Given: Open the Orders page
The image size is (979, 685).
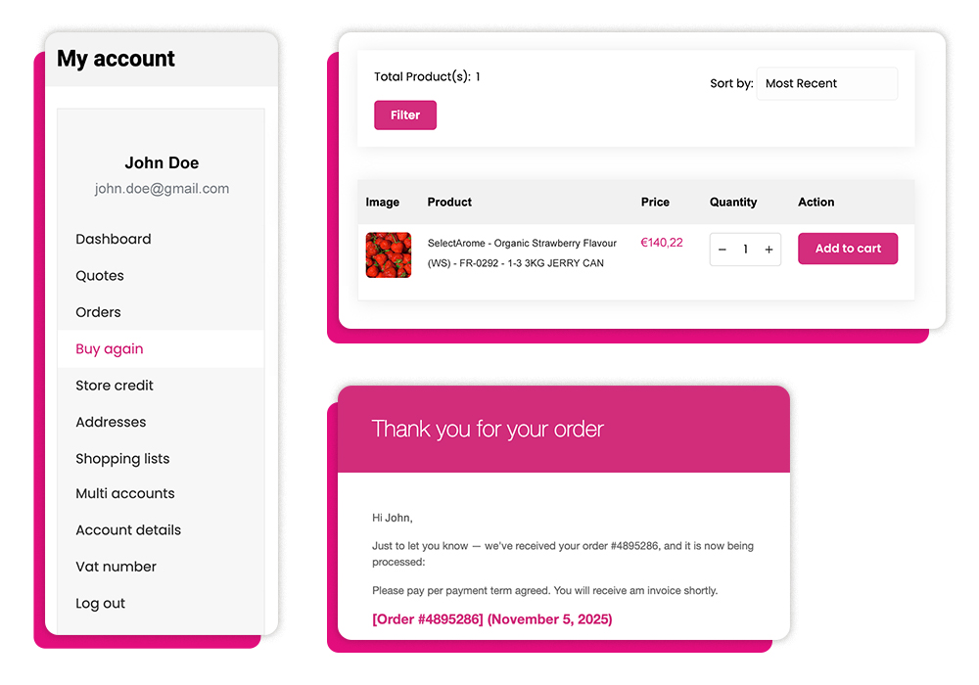Looking at the screenshot, I should [99, 312].
